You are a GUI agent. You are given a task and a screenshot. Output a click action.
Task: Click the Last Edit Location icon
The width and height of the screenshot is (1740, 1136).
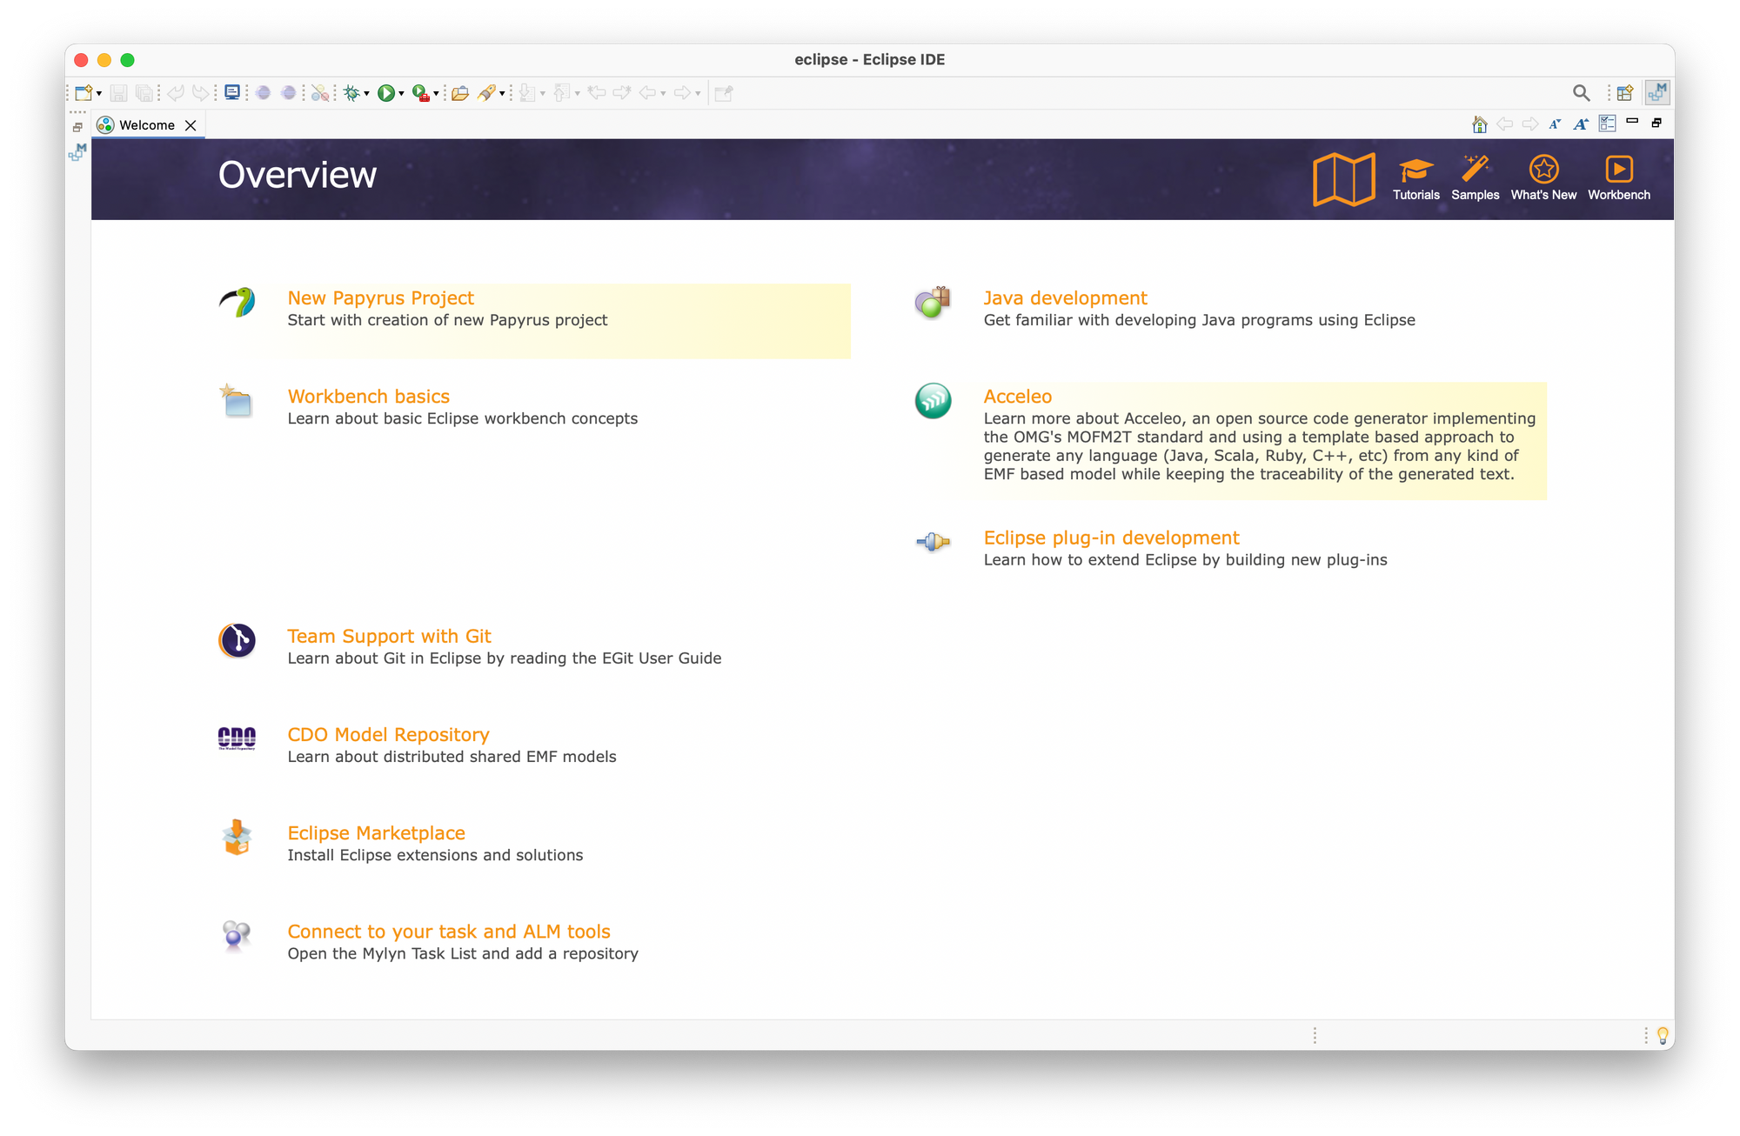(597, 93)
